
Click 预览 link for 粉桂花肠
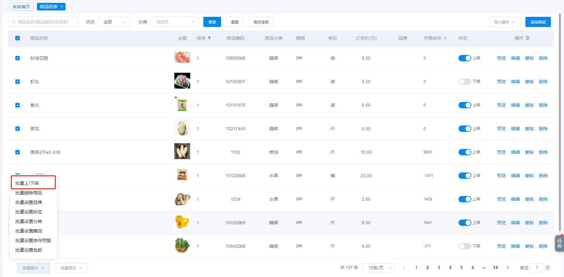pyautogui.click(x=501, y=58)
